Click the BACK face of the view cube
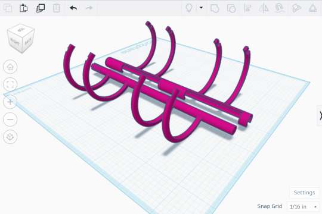 [28, 41]
